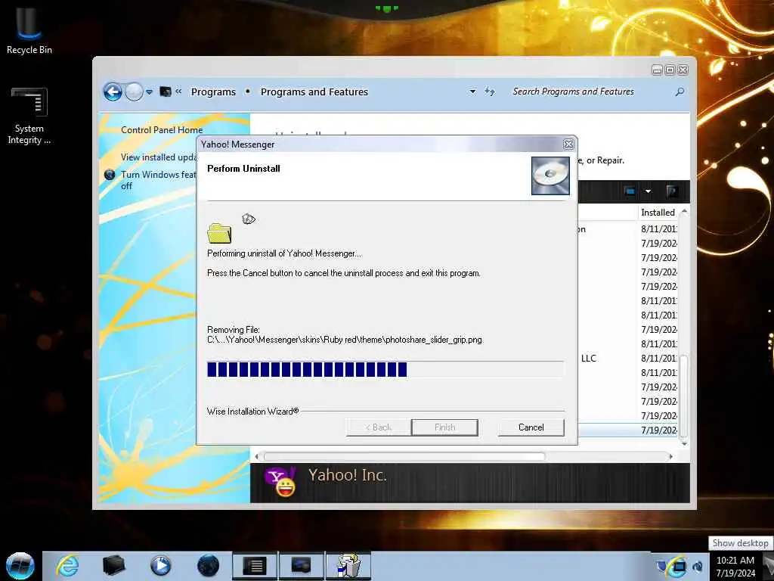Open View installed updates link
The height and width of the screenshot is (581, 774).
(x=159, y=157)
